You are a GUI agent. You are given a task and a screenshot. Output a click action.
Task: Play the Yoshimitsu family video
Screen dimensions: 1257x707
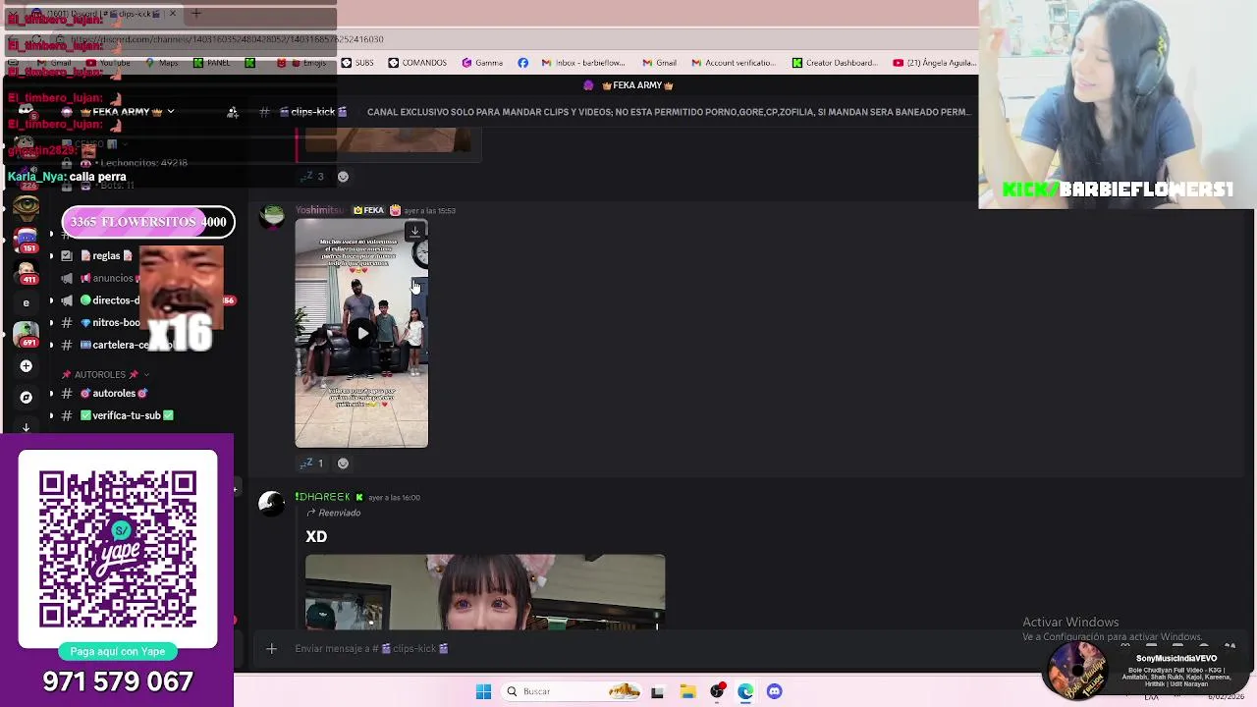click(x=362, y=334)
